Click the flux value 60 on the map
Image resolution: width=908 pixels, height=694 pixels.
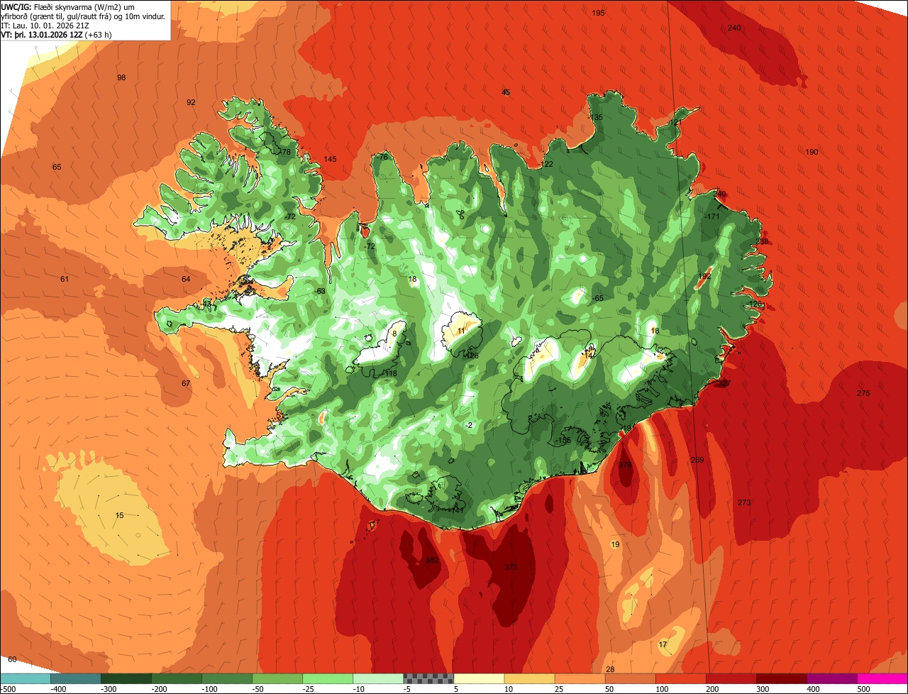pyautogui.click(x=12, y=659)
